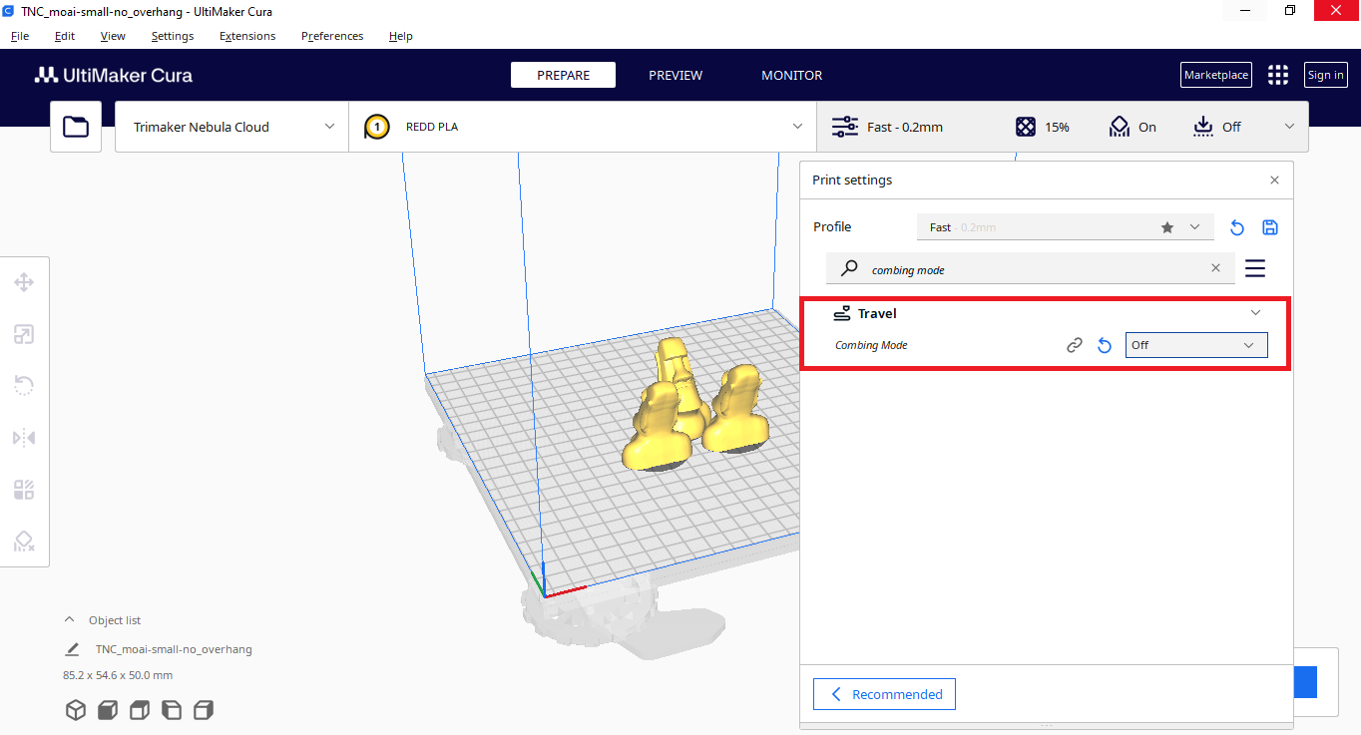Expand the REDD PLA material selector

tap(583, 127)
